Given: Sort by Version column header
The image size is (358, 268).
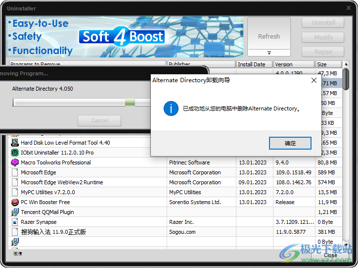Looking at the screenshot, I should coord(294,64).
